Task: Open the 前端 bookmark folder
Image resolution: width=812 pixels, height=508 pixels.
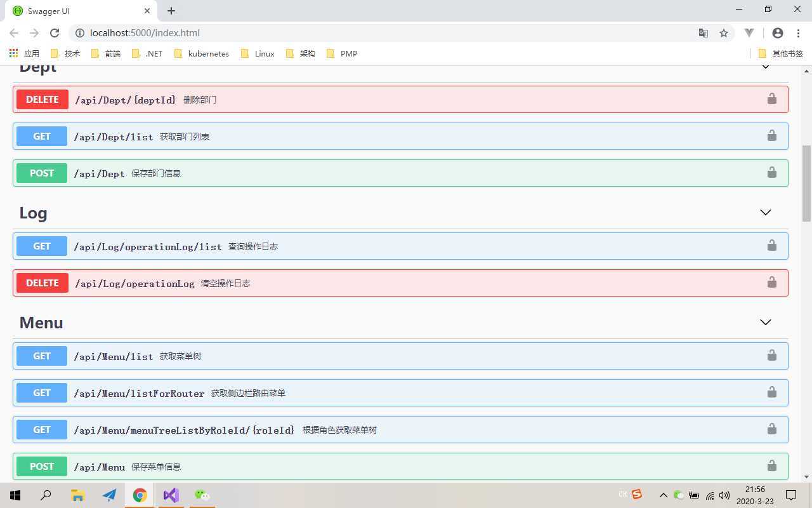Action: [x=106, y=53]
